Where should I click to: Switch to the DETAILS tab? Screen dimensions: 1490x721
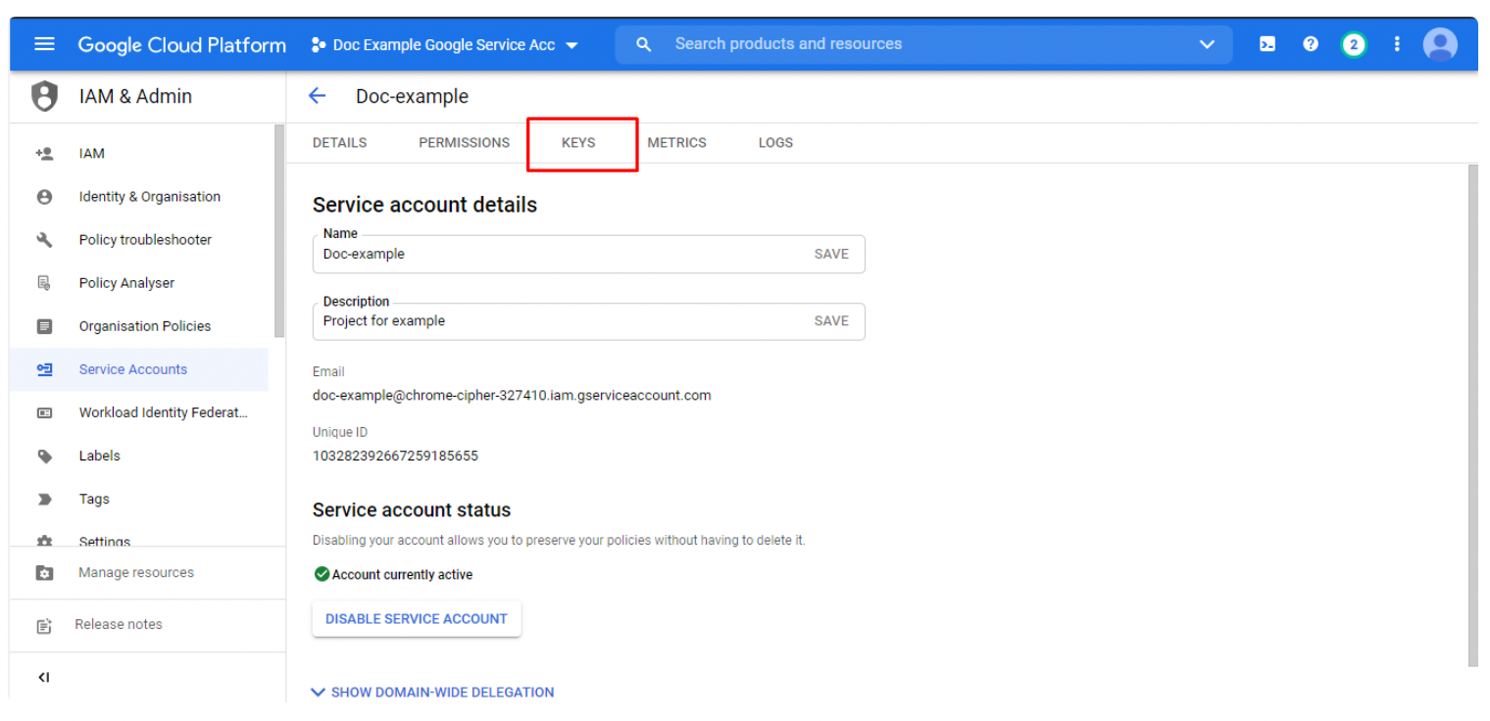point(339,142)
